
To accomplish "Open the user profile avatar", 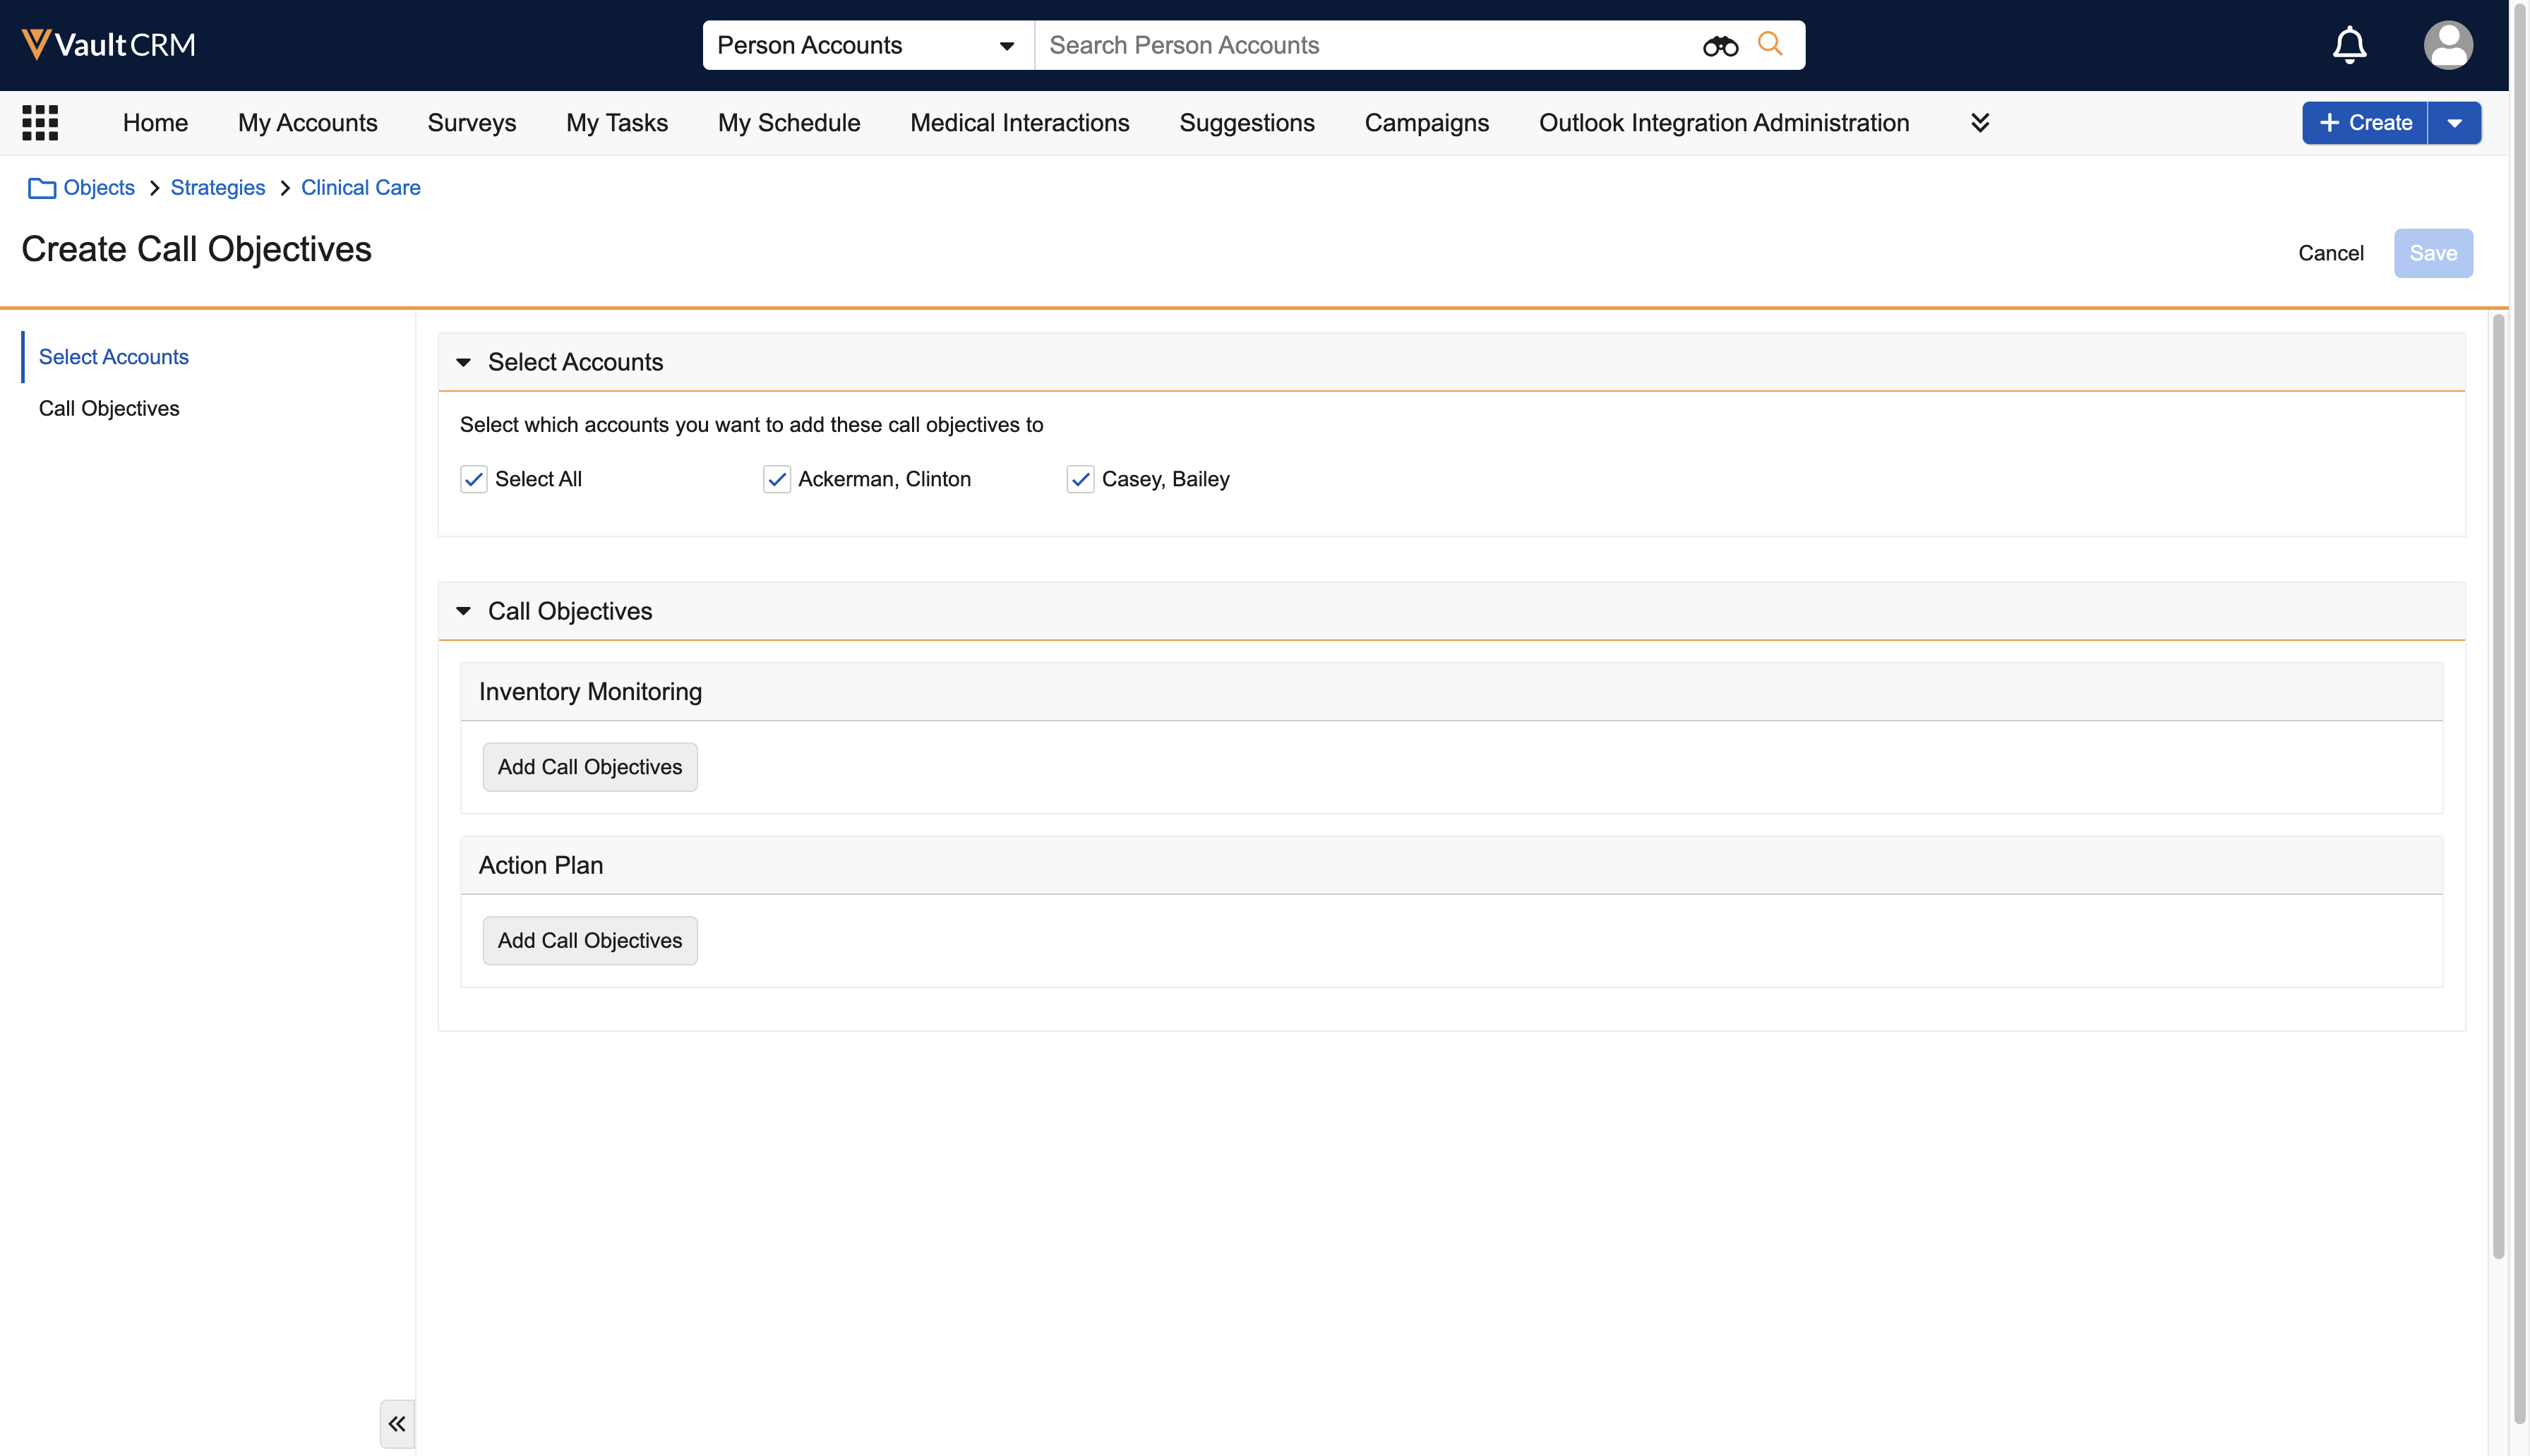I will (x=2447, y=45).
